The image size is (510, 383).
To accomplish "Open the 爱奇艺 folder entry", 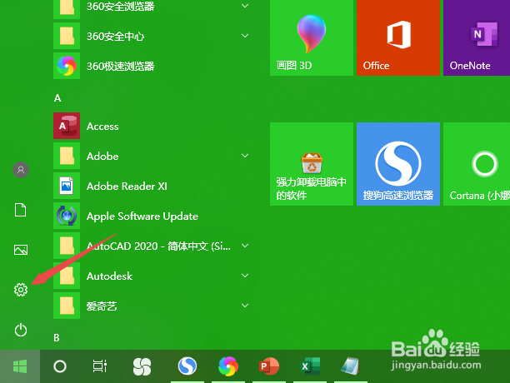I will click(x=152, y=306).
